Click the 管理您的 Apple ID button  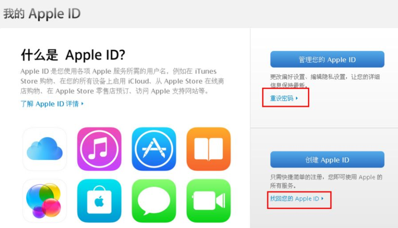(327, 59)
